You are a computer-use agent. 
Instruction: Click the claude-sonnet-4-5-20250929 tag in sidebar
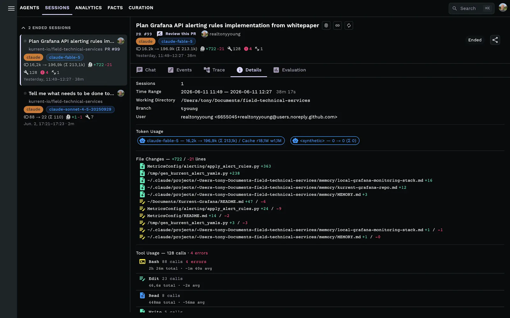point(80,109)
